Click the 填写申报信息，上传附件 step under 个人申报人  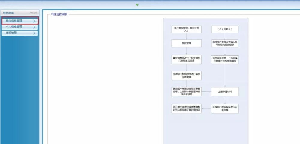225,59
